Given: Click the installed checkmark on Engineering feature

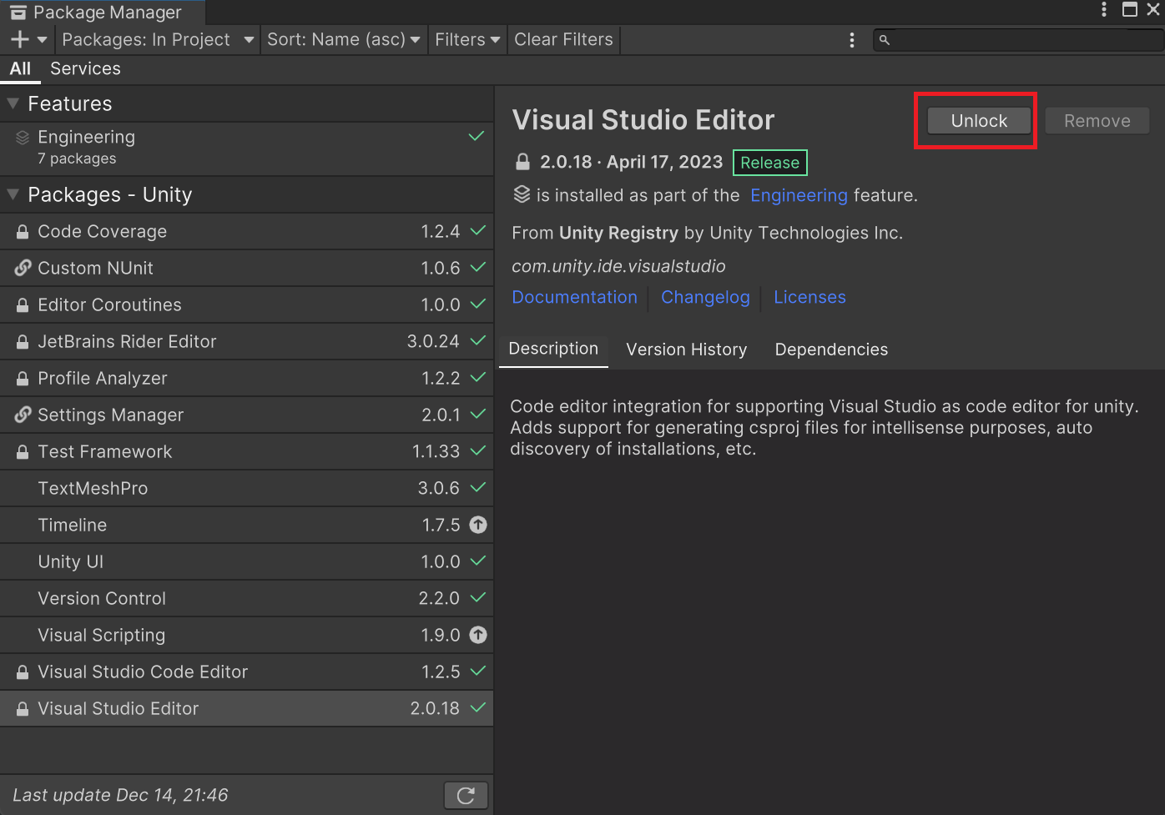Looking at the screenshot, I should (x=477, y=136).
